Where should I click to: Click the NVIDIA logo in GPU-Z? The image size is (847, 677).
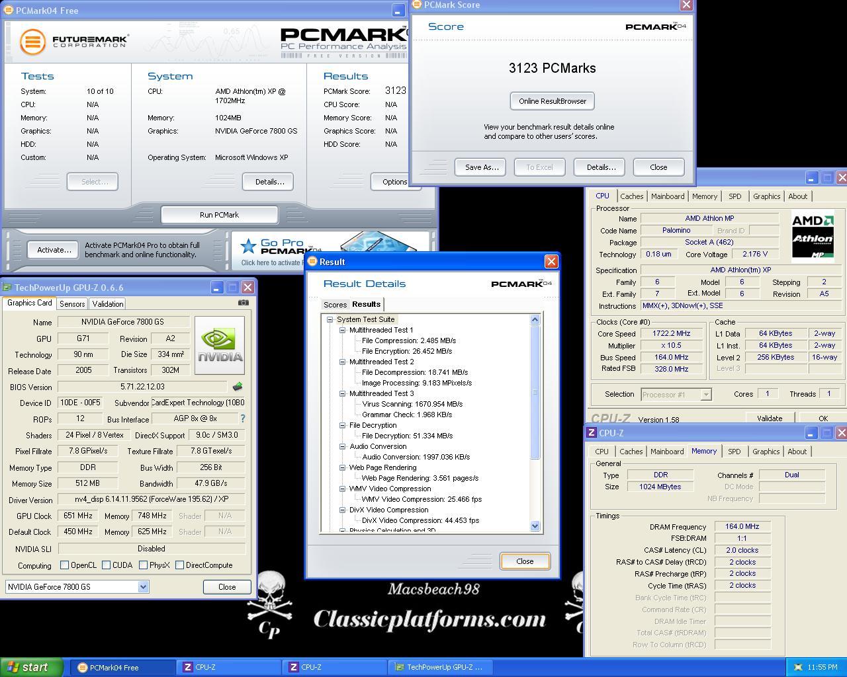pyautogui.click(x=220, y=345)
